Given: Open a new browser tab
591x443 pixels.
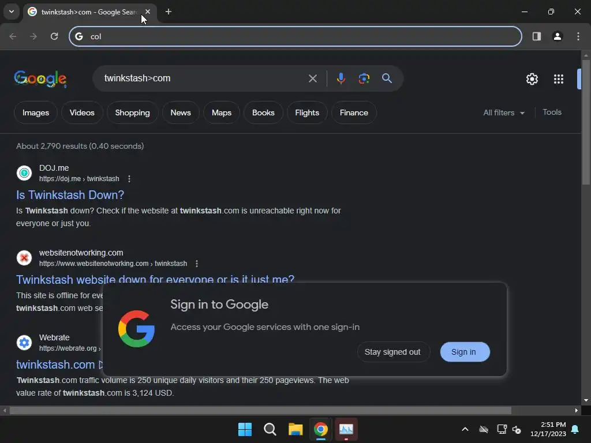Looking at the screenshot, I should [169, 12].
